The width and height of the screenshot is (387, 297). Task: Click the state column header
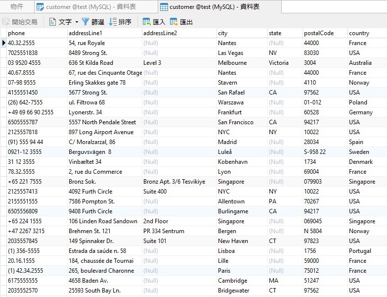[x=285, y=33]
